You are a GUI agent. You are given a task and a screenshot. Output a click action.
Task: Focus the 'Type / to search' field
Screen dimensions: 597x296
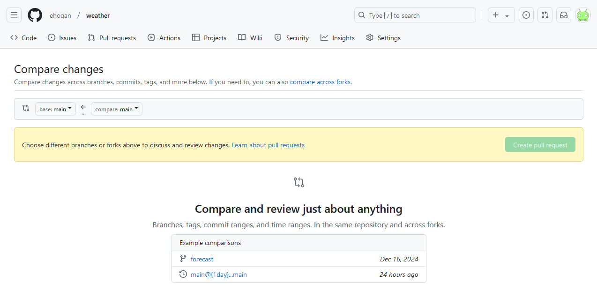(x=415, y=15)
